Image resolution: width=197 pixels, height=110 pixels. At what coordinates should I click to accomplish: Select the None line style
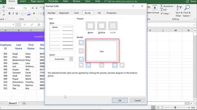pyautogui.click(x=55, y=27)
